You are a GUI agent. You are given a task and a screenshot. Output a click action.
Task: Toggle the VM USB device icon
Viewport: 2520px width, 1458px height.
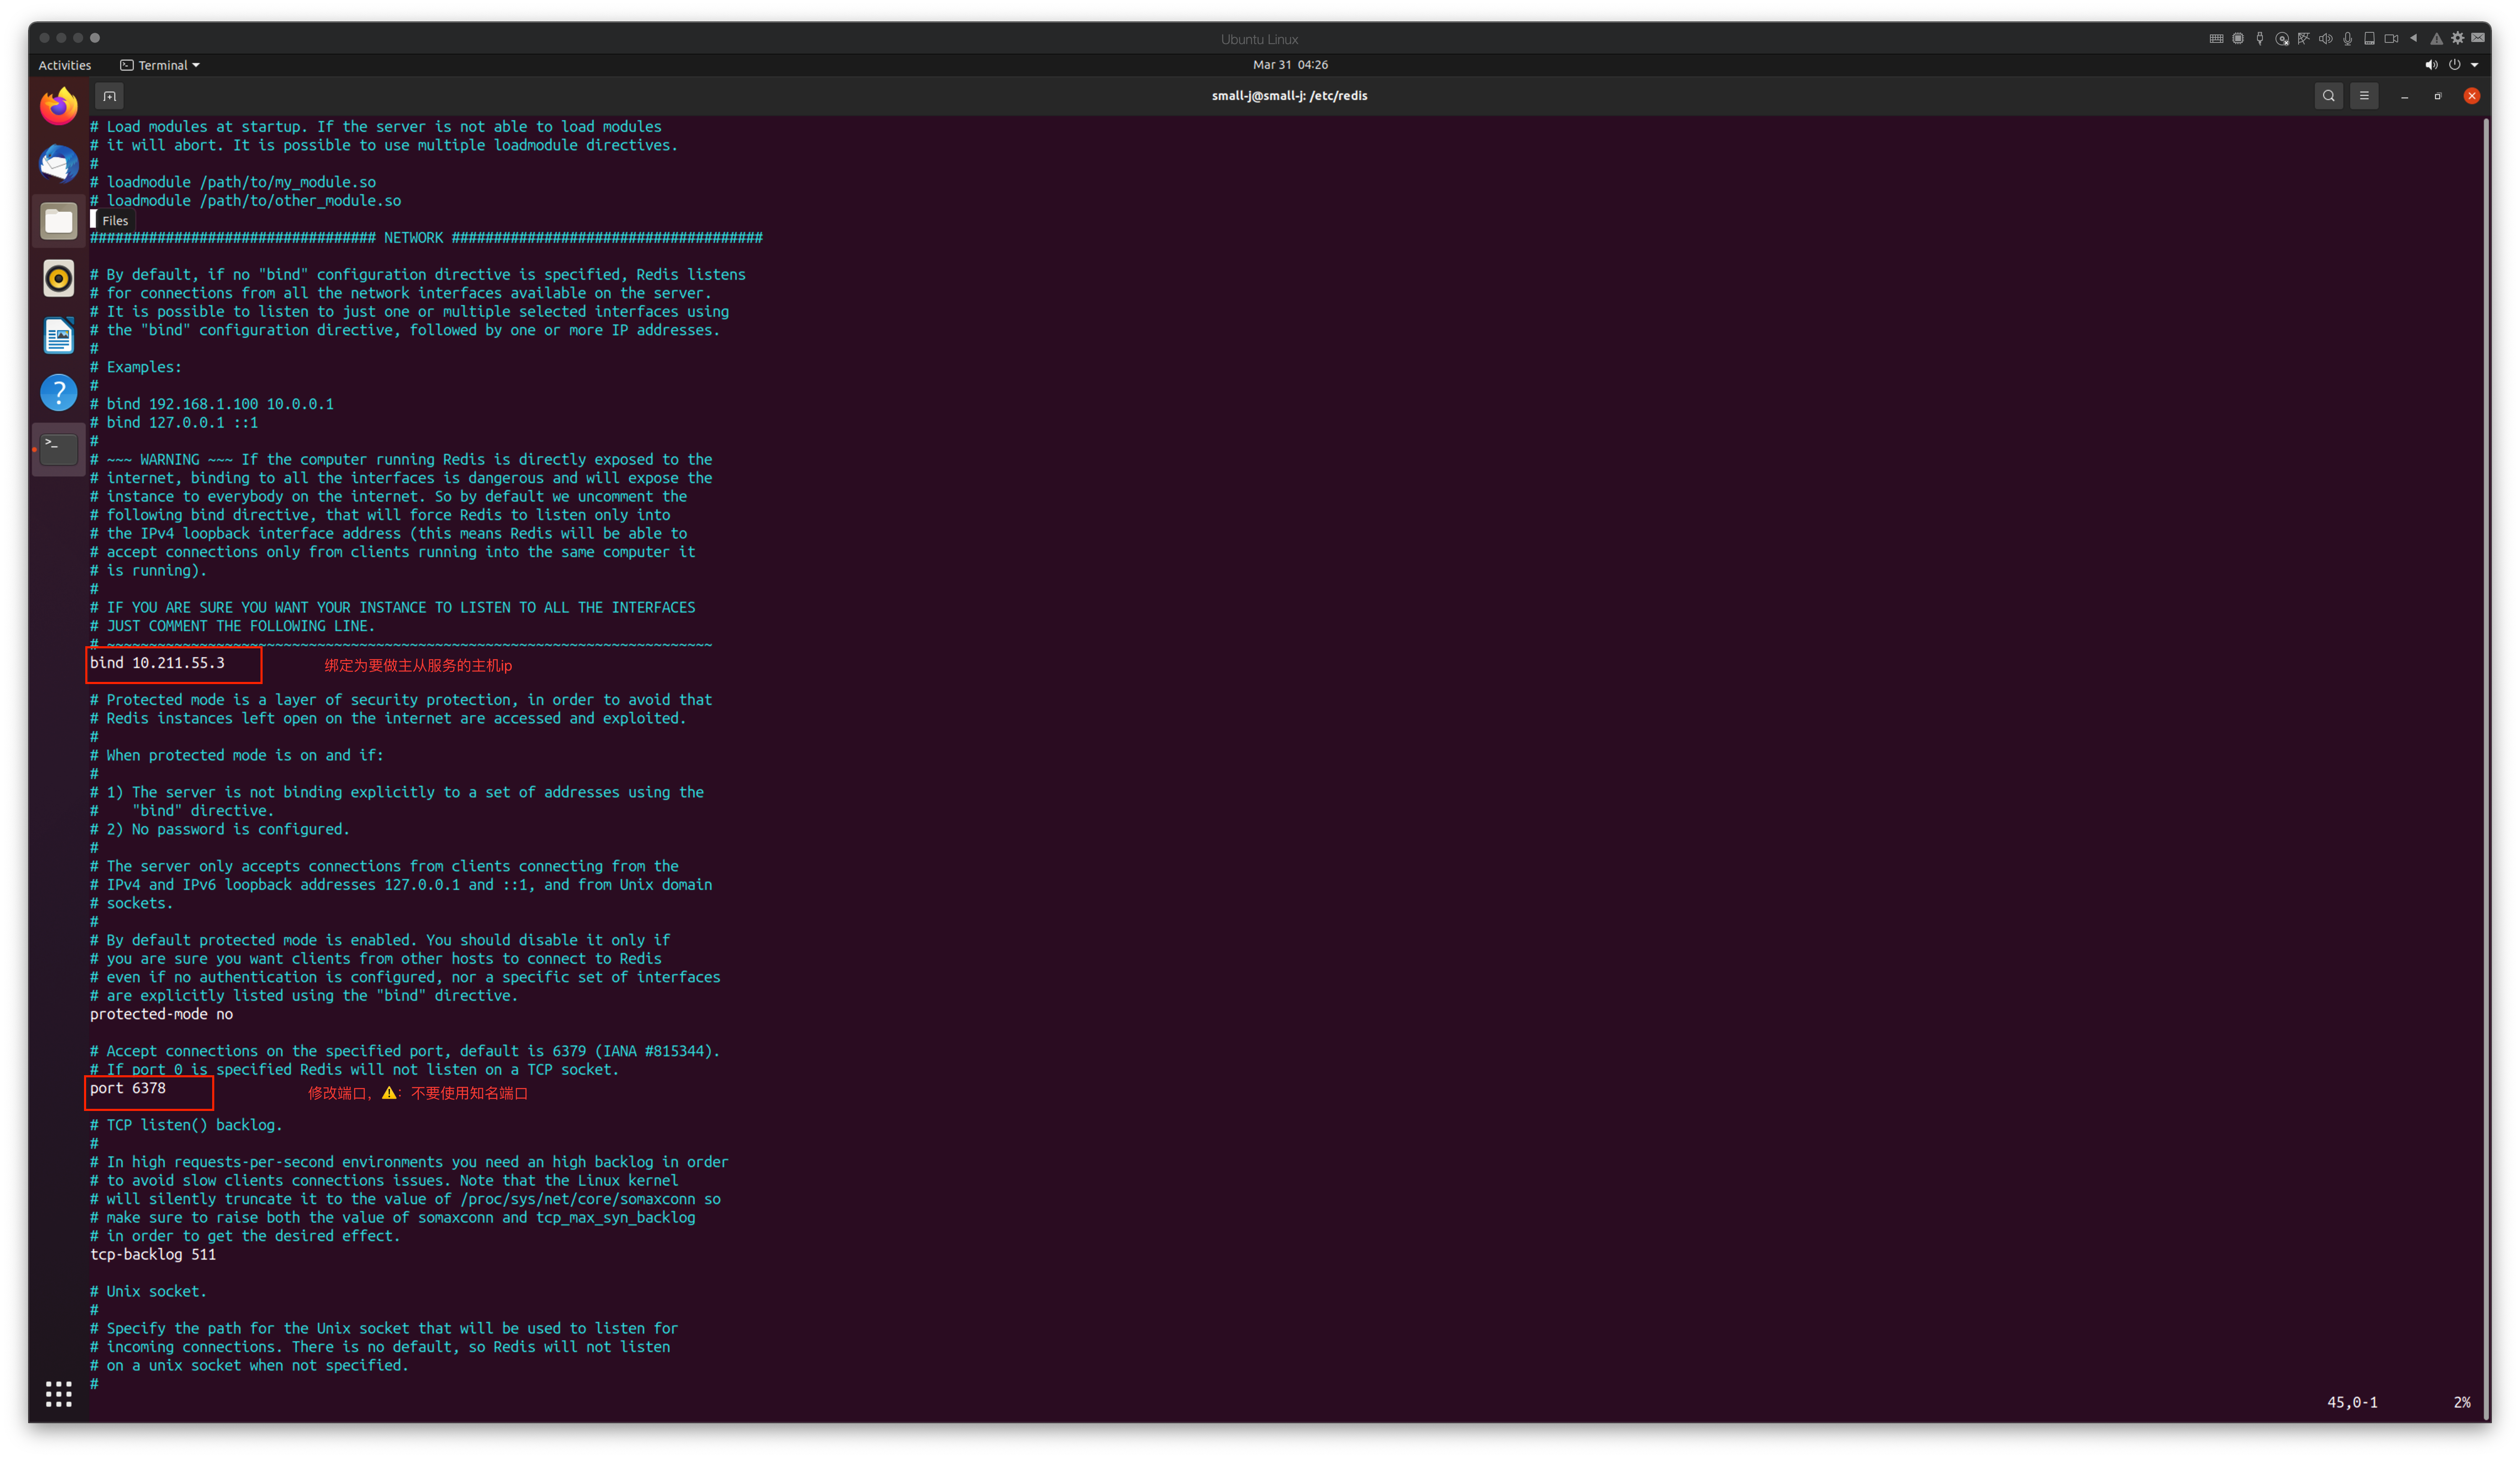[x=2260, y=39]
